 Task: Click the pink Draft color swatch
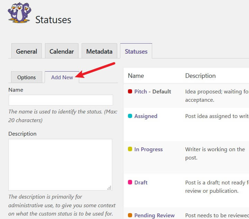(130, 182)
